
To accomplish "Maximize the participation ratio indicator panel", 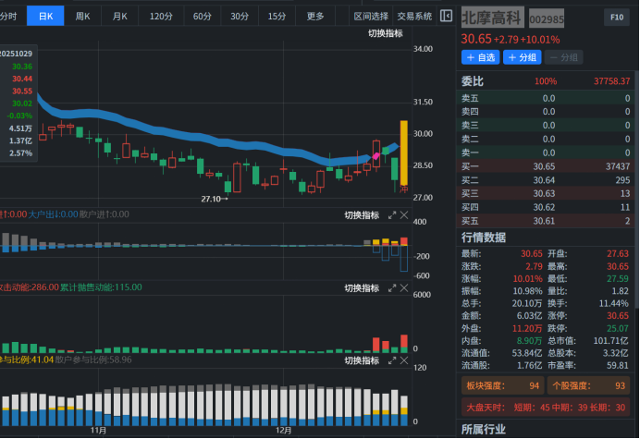I will click(392, 360).
